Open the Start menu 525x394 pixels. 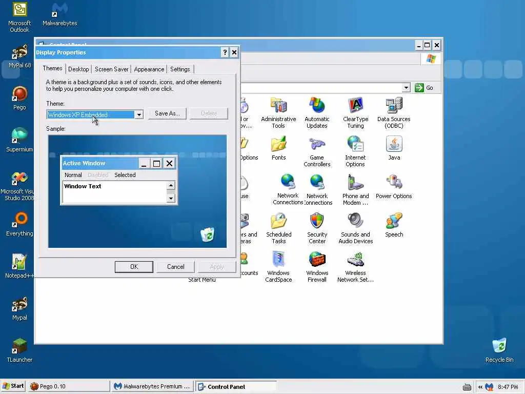tap(13, 386)
